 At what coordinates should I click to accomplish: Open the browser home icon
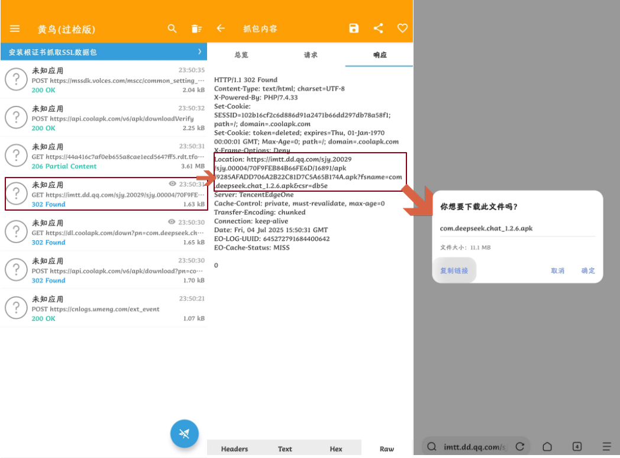coord(547,447)
